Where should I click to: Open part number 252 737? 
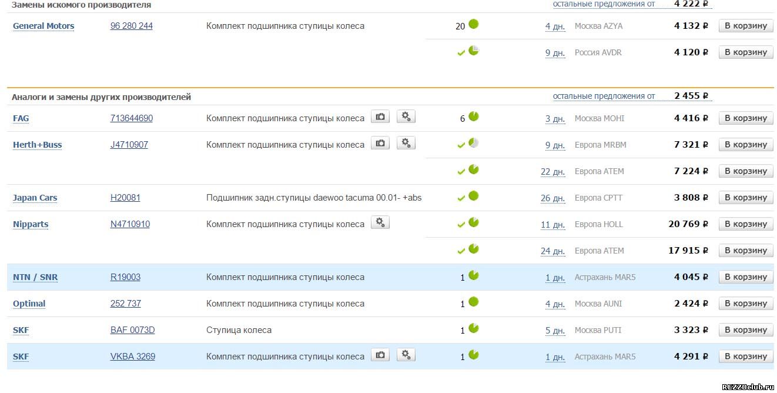click(126, 304)
